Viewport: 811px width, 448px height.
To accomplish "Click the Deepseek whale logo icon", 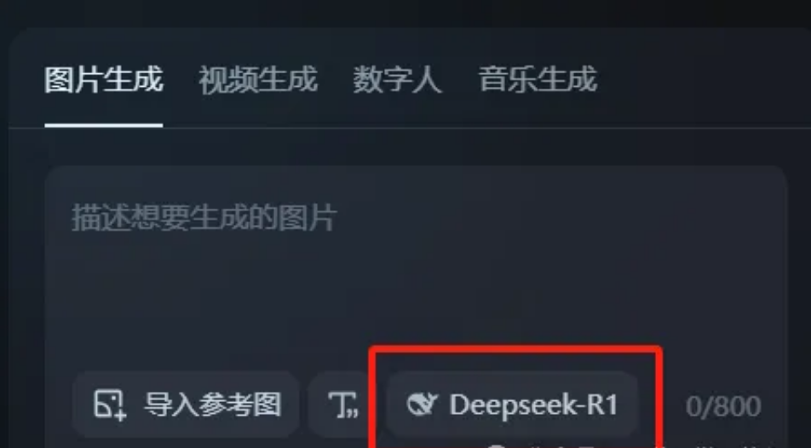I will [x=422, y=404].
